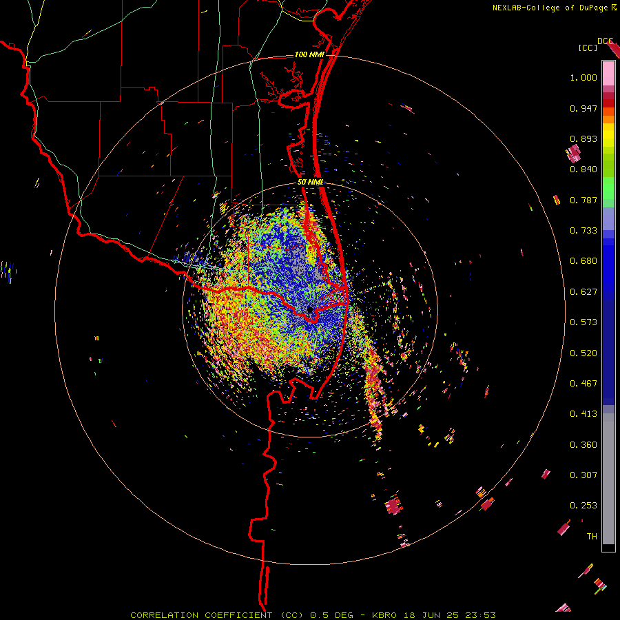Click the 18 JUN 25 date text
This screenshot has width=620, height=620.
(x=431, y=615)
